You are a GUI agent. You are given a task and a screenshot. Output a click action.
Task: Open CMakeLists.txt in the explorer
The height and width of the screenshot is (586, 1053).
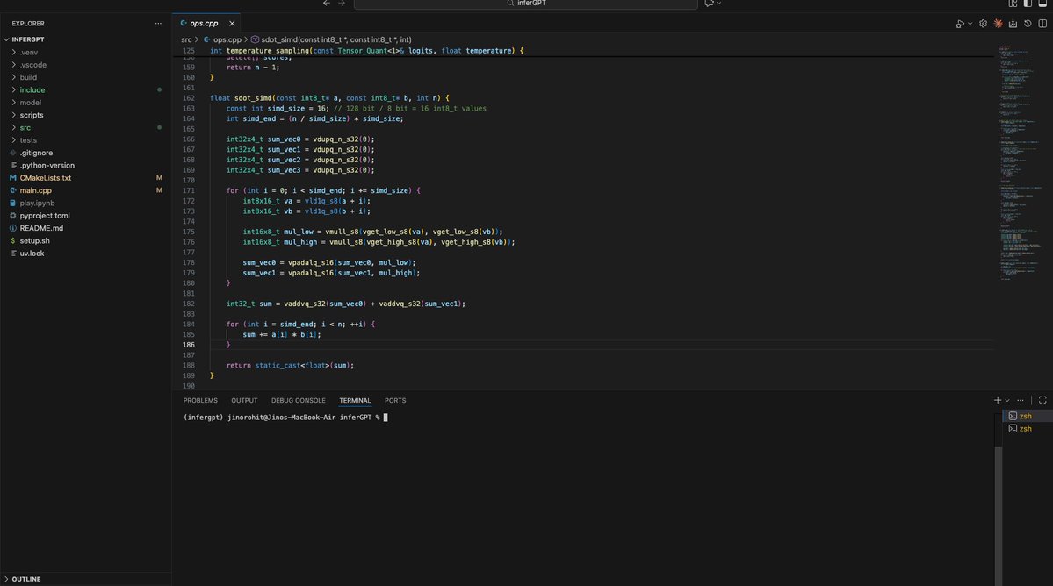pyautogui.click(x=86, y=178)
